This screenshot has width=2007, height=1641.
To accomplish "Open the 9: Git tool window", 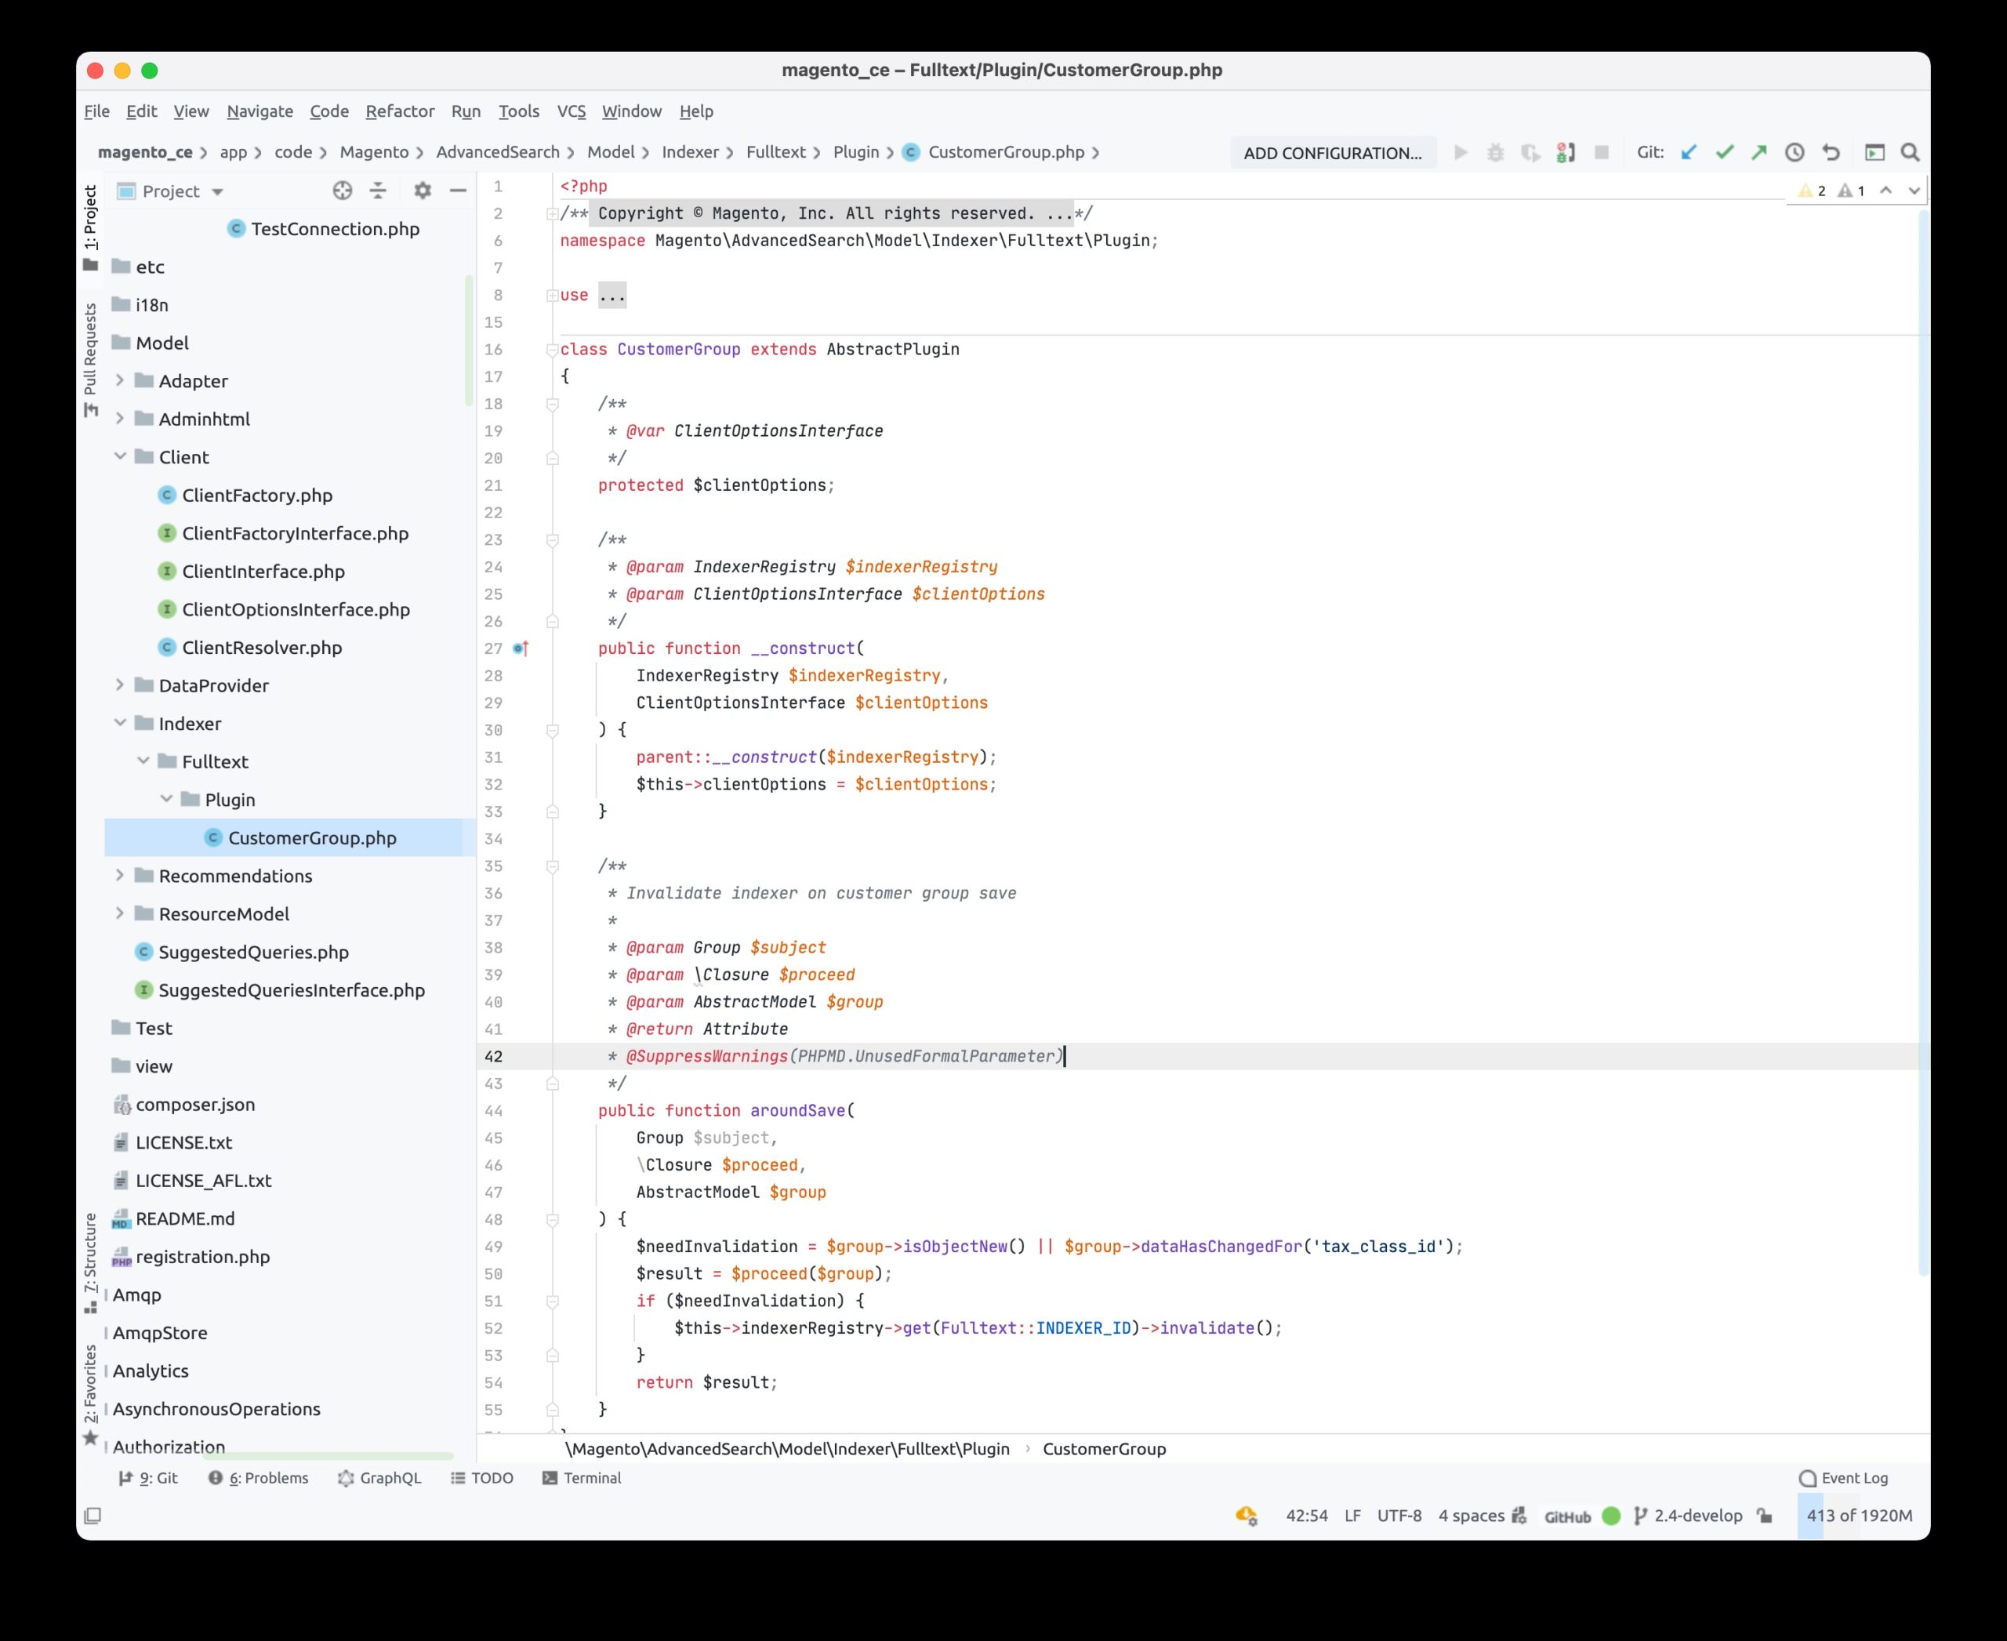I will [148, 1477].
